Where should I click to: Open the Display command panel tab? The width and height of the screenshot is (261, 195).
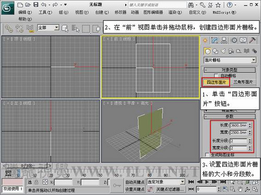click(243, 40)
